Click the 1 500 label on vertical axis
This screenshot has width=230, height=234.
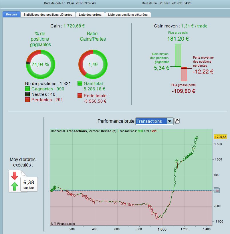218,144
